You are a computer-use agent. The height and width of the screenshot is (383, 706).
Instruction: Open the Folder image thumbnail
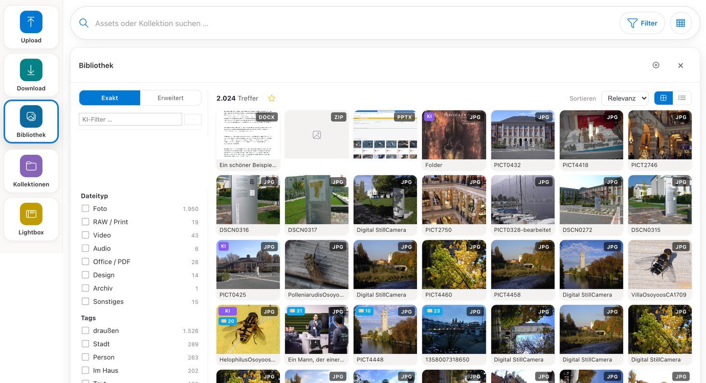click(454, 135)
